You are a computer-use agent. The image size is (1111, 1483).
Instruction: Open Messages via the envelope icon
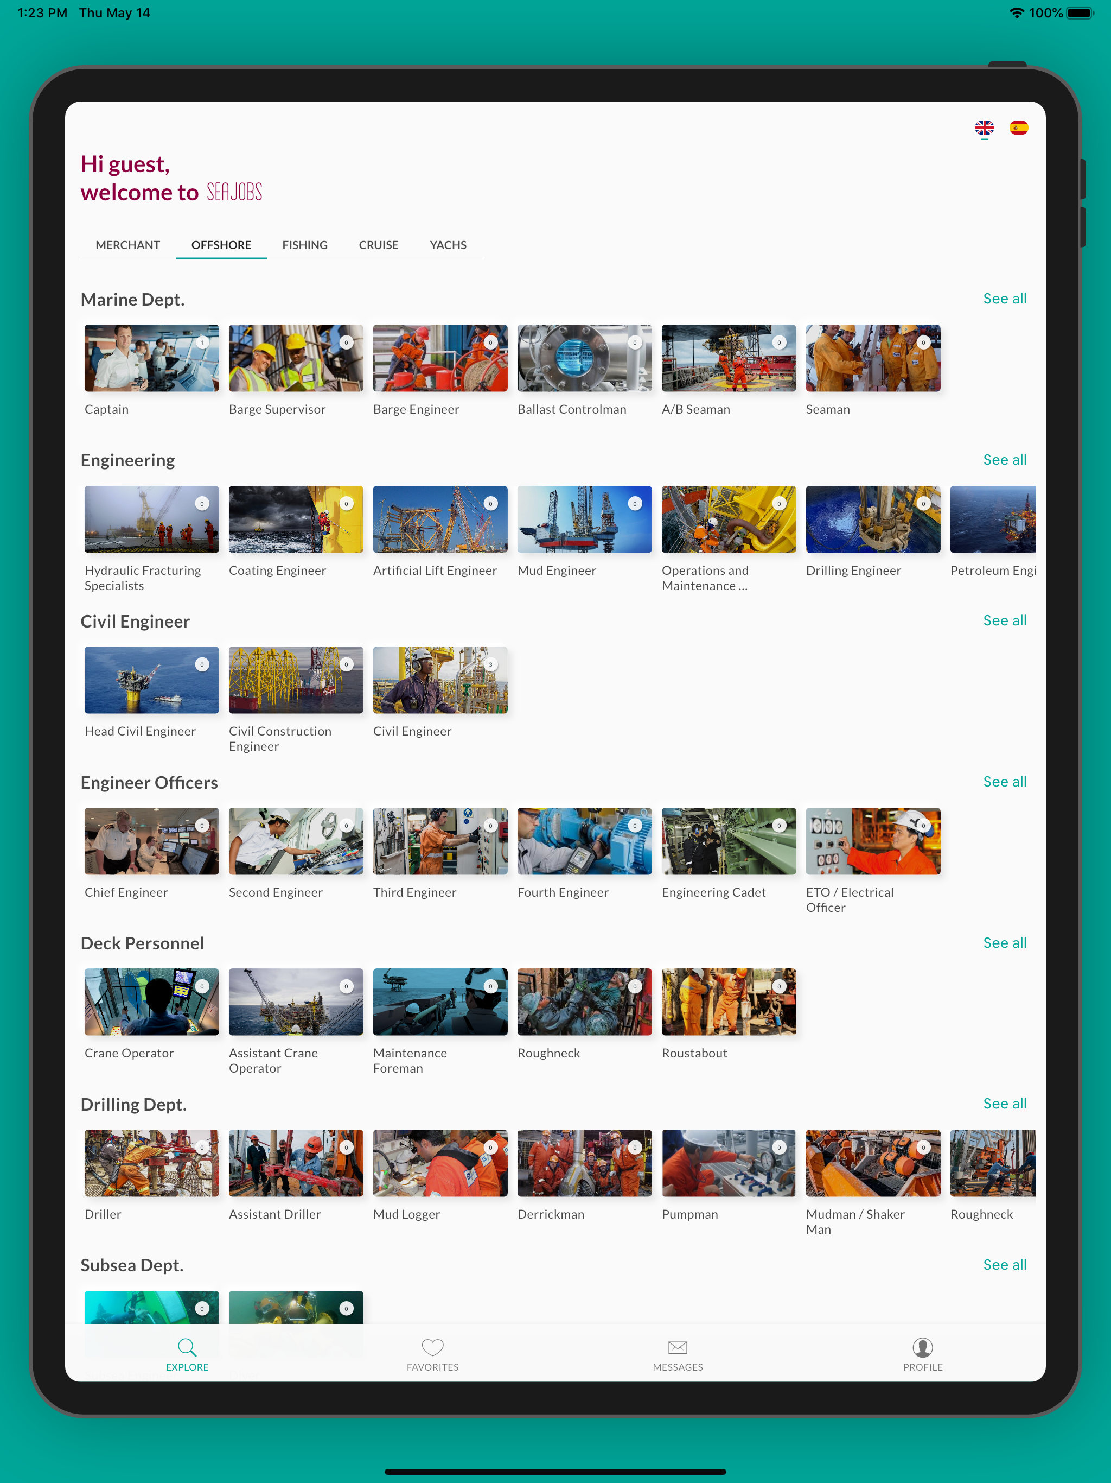[x=678, y=1347]
